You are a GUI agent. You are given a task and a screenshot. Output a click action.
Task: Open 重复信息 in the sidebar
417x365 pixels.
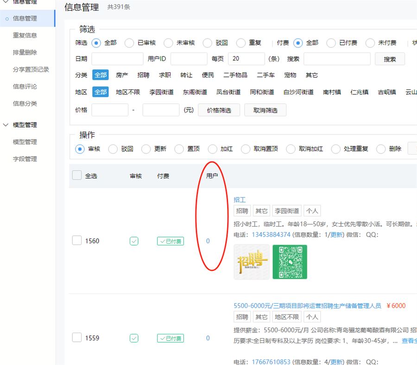(25, 35)
